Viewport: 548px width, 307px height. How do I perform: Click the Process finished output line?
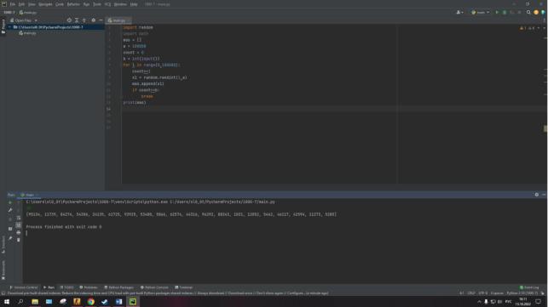[x=64, y=227]
